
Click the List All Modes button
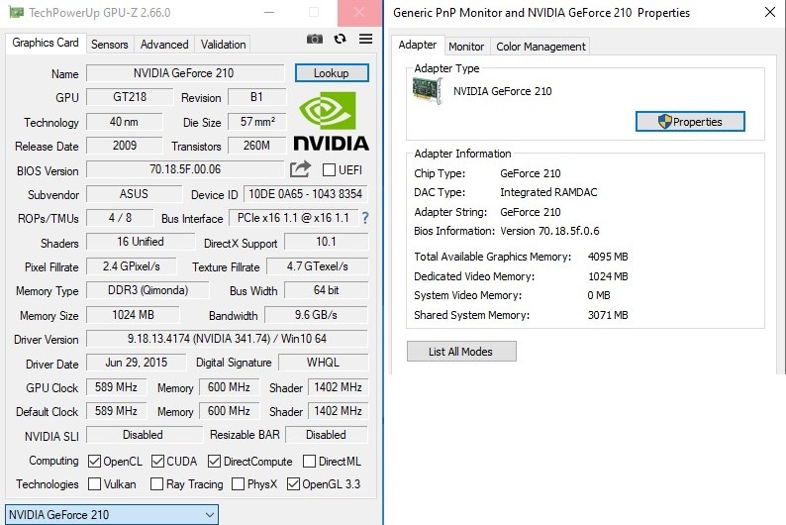point(460,352)
